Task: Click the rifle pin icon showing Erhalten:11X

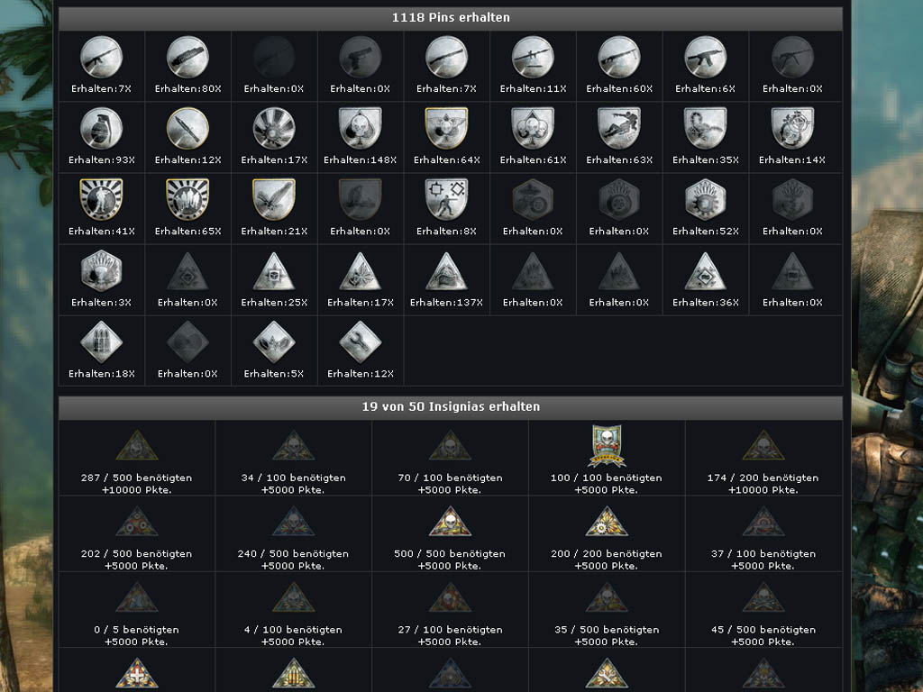Action: [x=533, y=57]
